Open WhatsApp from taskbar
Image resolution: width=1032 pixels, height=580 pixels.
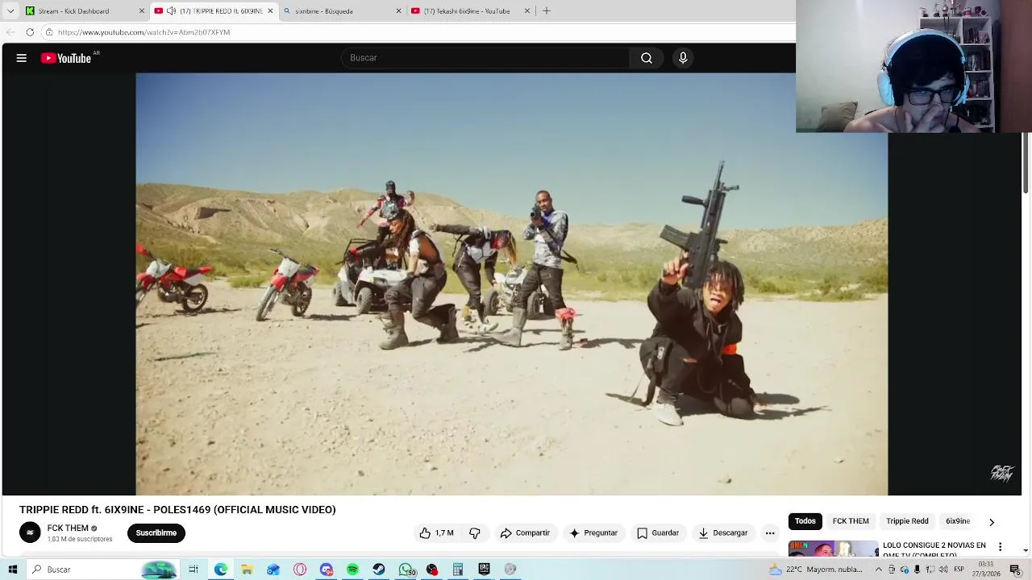(x=406, y=570)
